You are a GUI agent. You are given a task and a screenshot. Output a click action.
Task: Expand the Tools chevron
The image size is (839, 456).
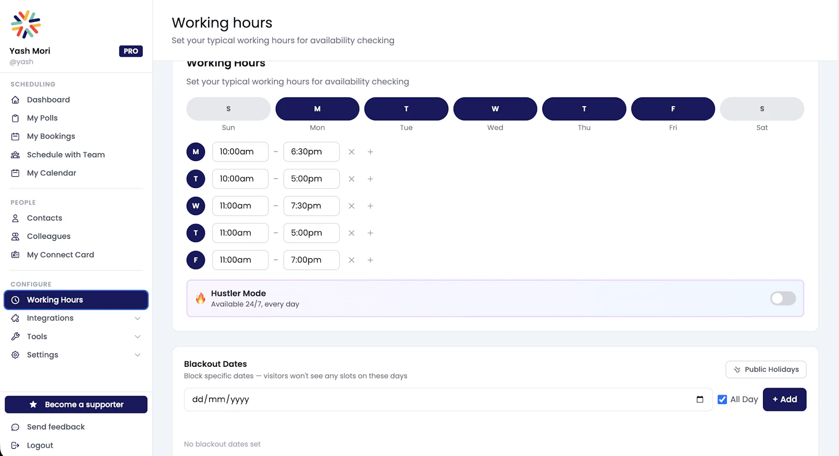(137, 337)
